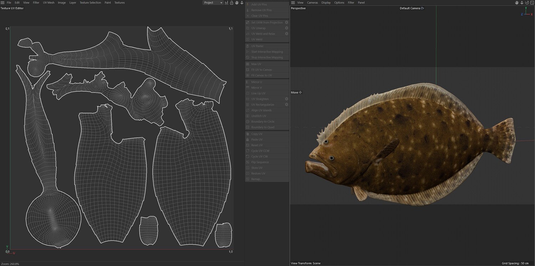535x266 pixels.
Task: Open the Edit menu
Action: (17, 2)
